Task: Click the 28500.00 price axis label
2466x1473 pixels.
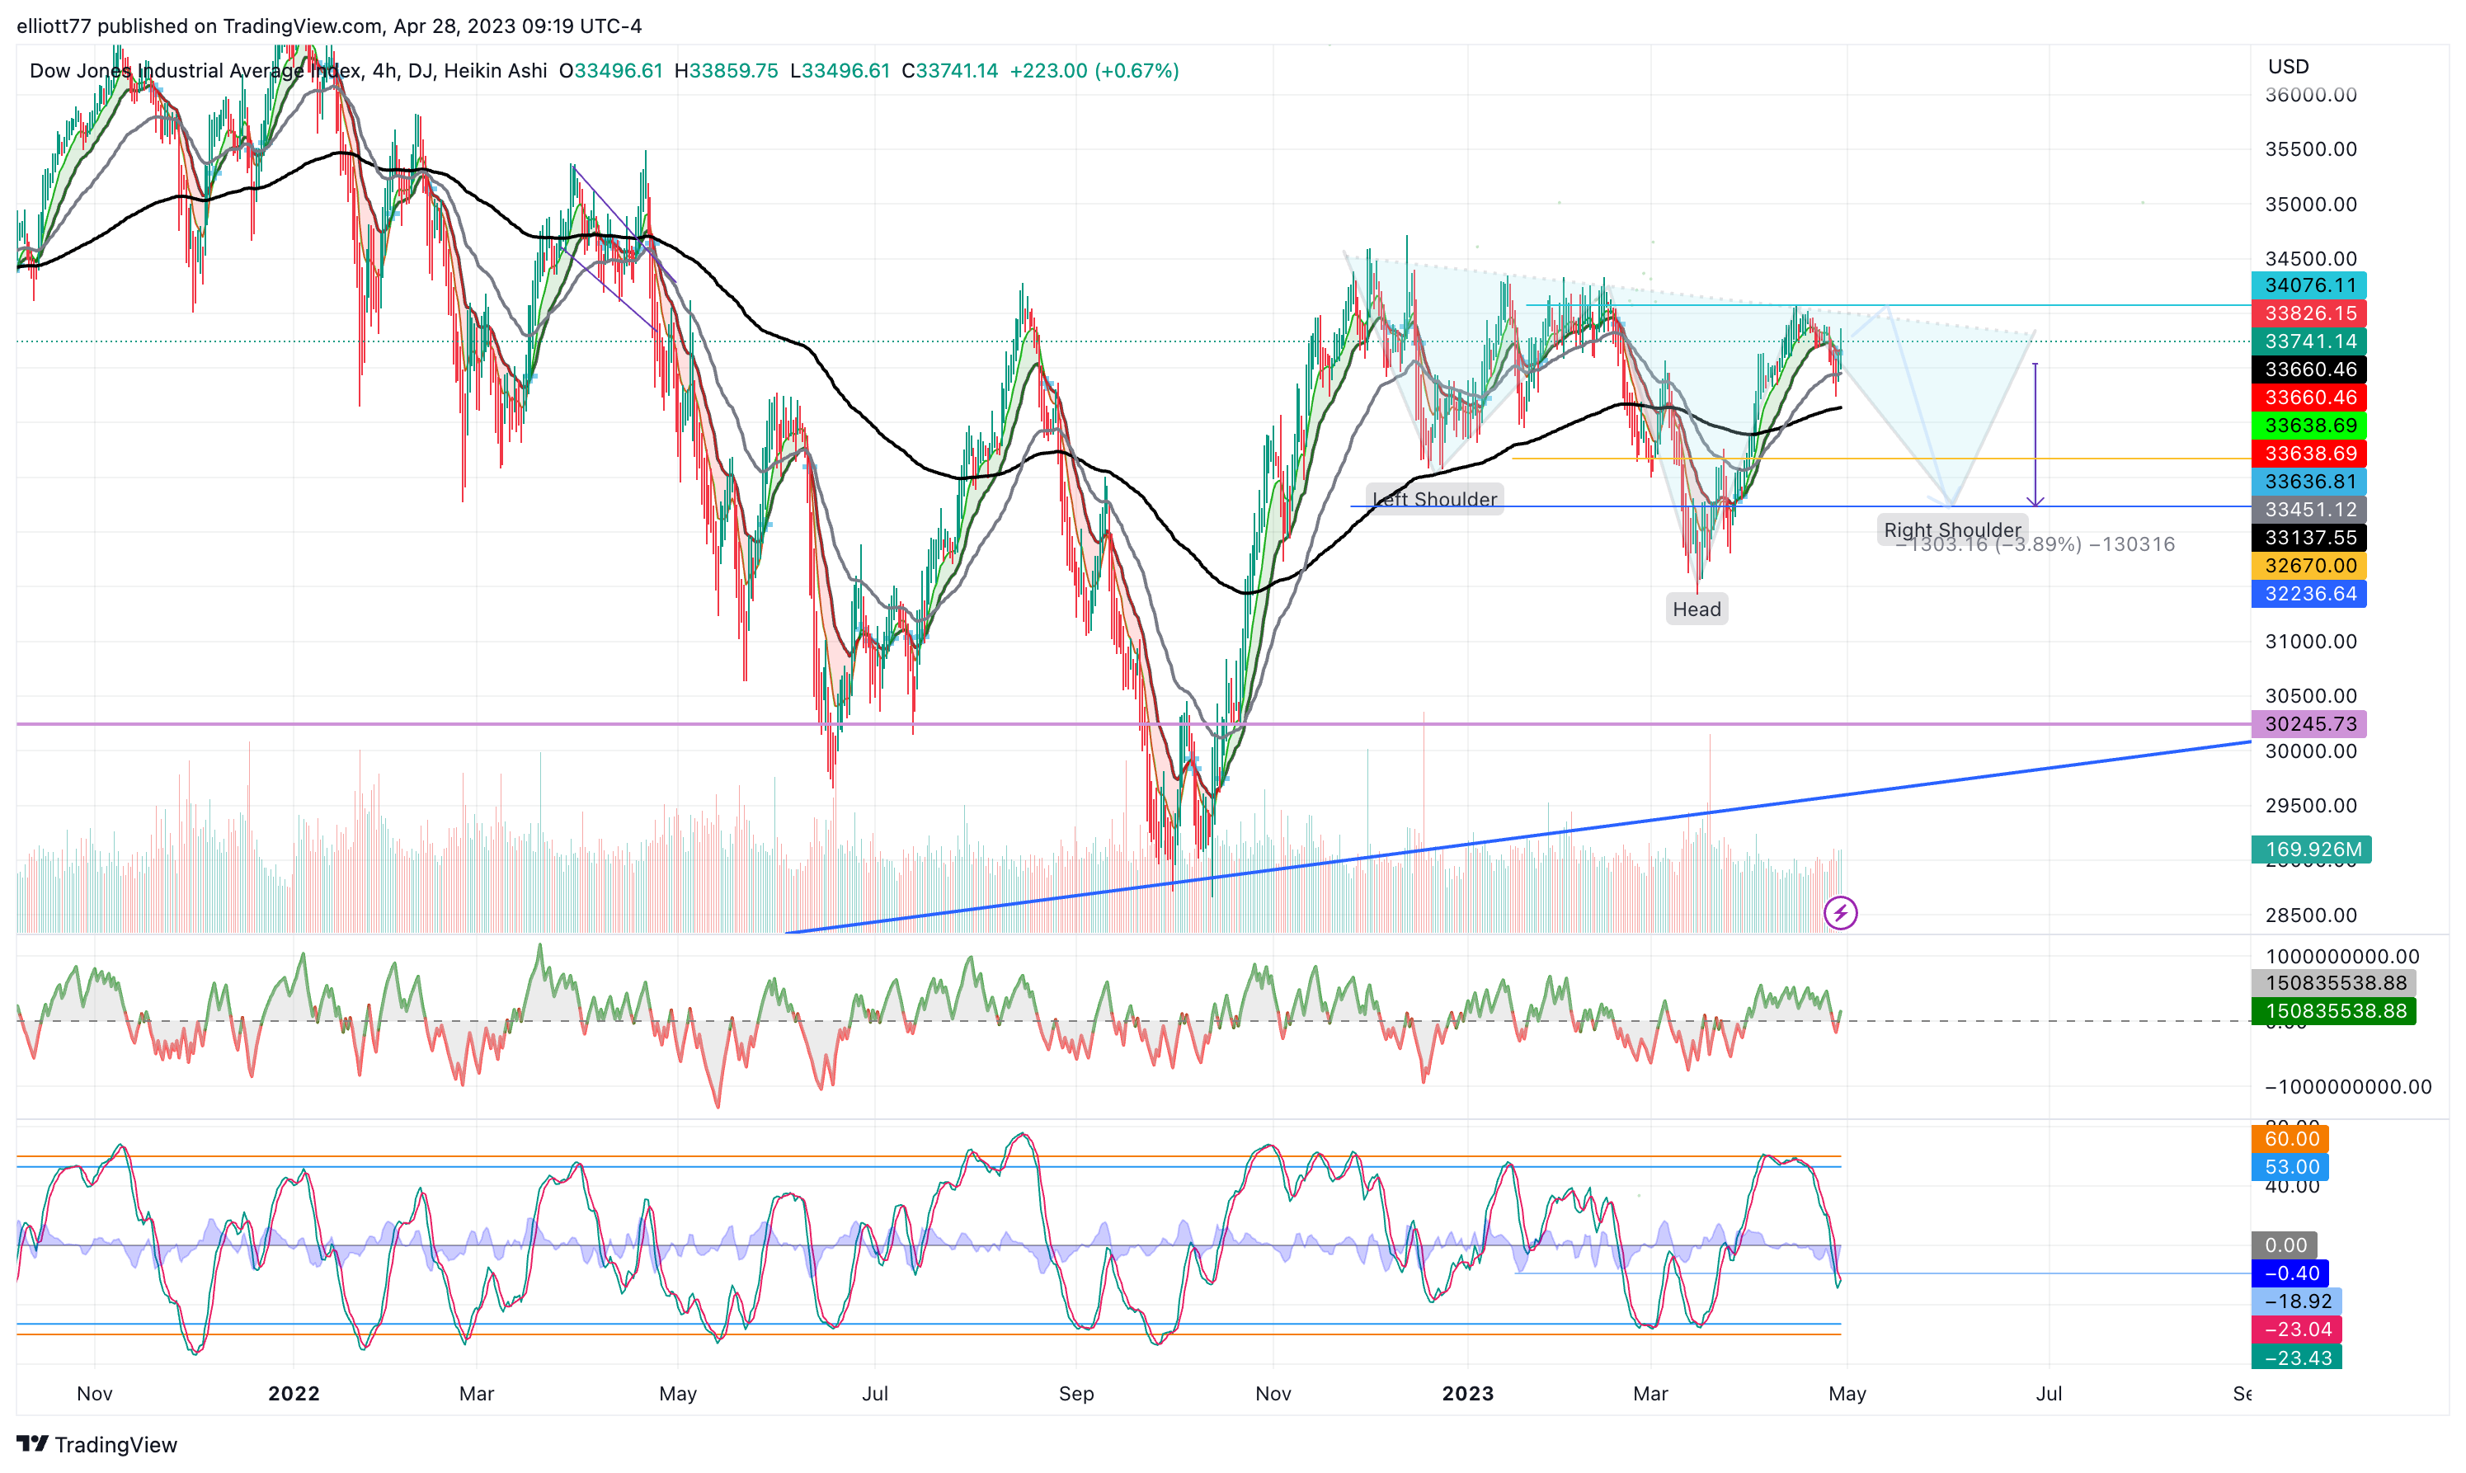Action: (2310, 915)
